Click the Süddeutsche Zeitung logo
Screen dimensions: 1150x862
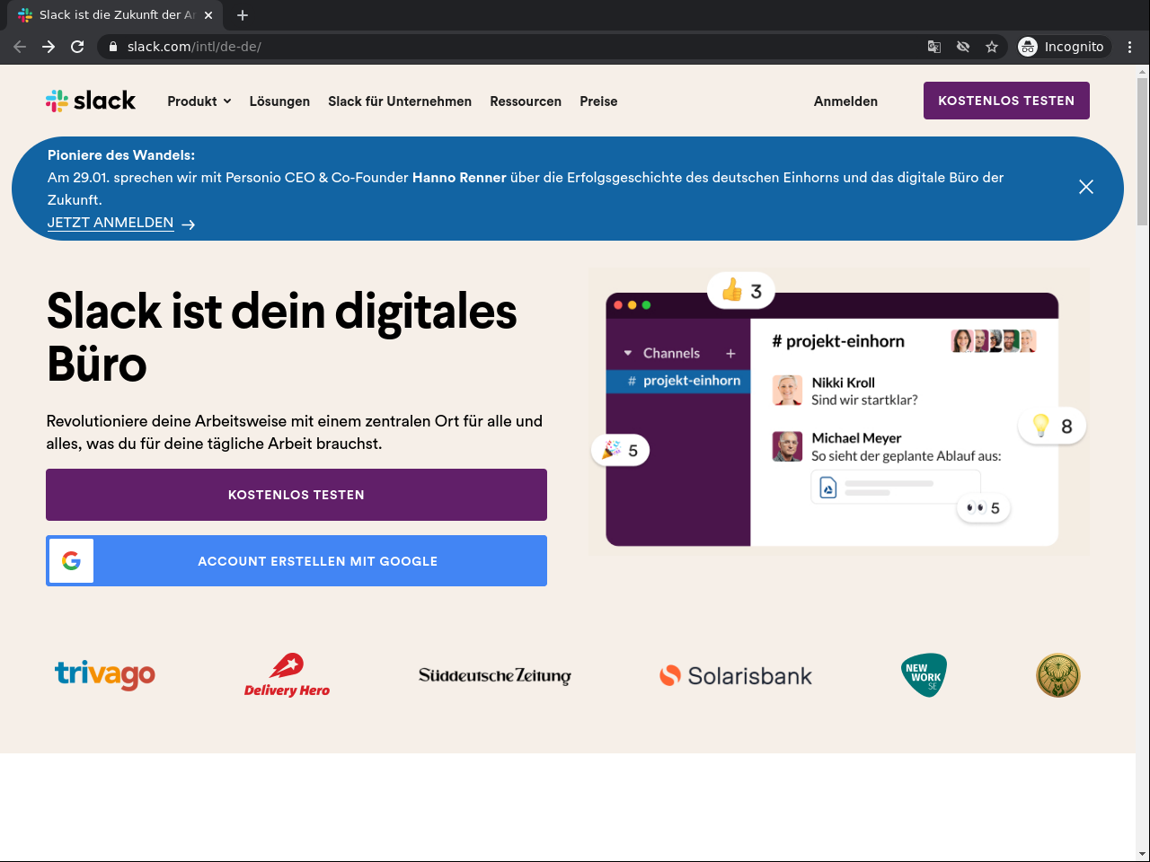[495, 676]
